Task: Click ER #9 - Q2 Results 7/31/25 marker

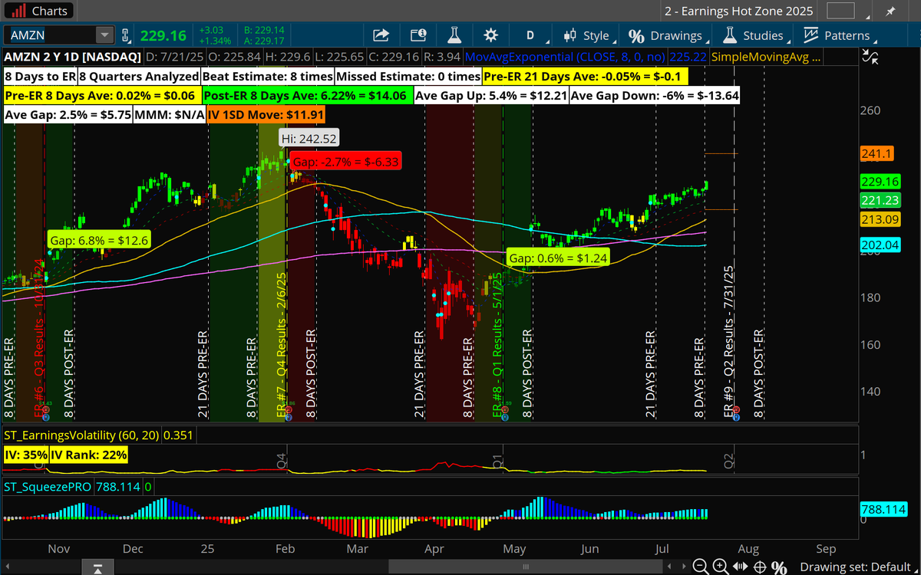Action: click(x=730, y=340)
